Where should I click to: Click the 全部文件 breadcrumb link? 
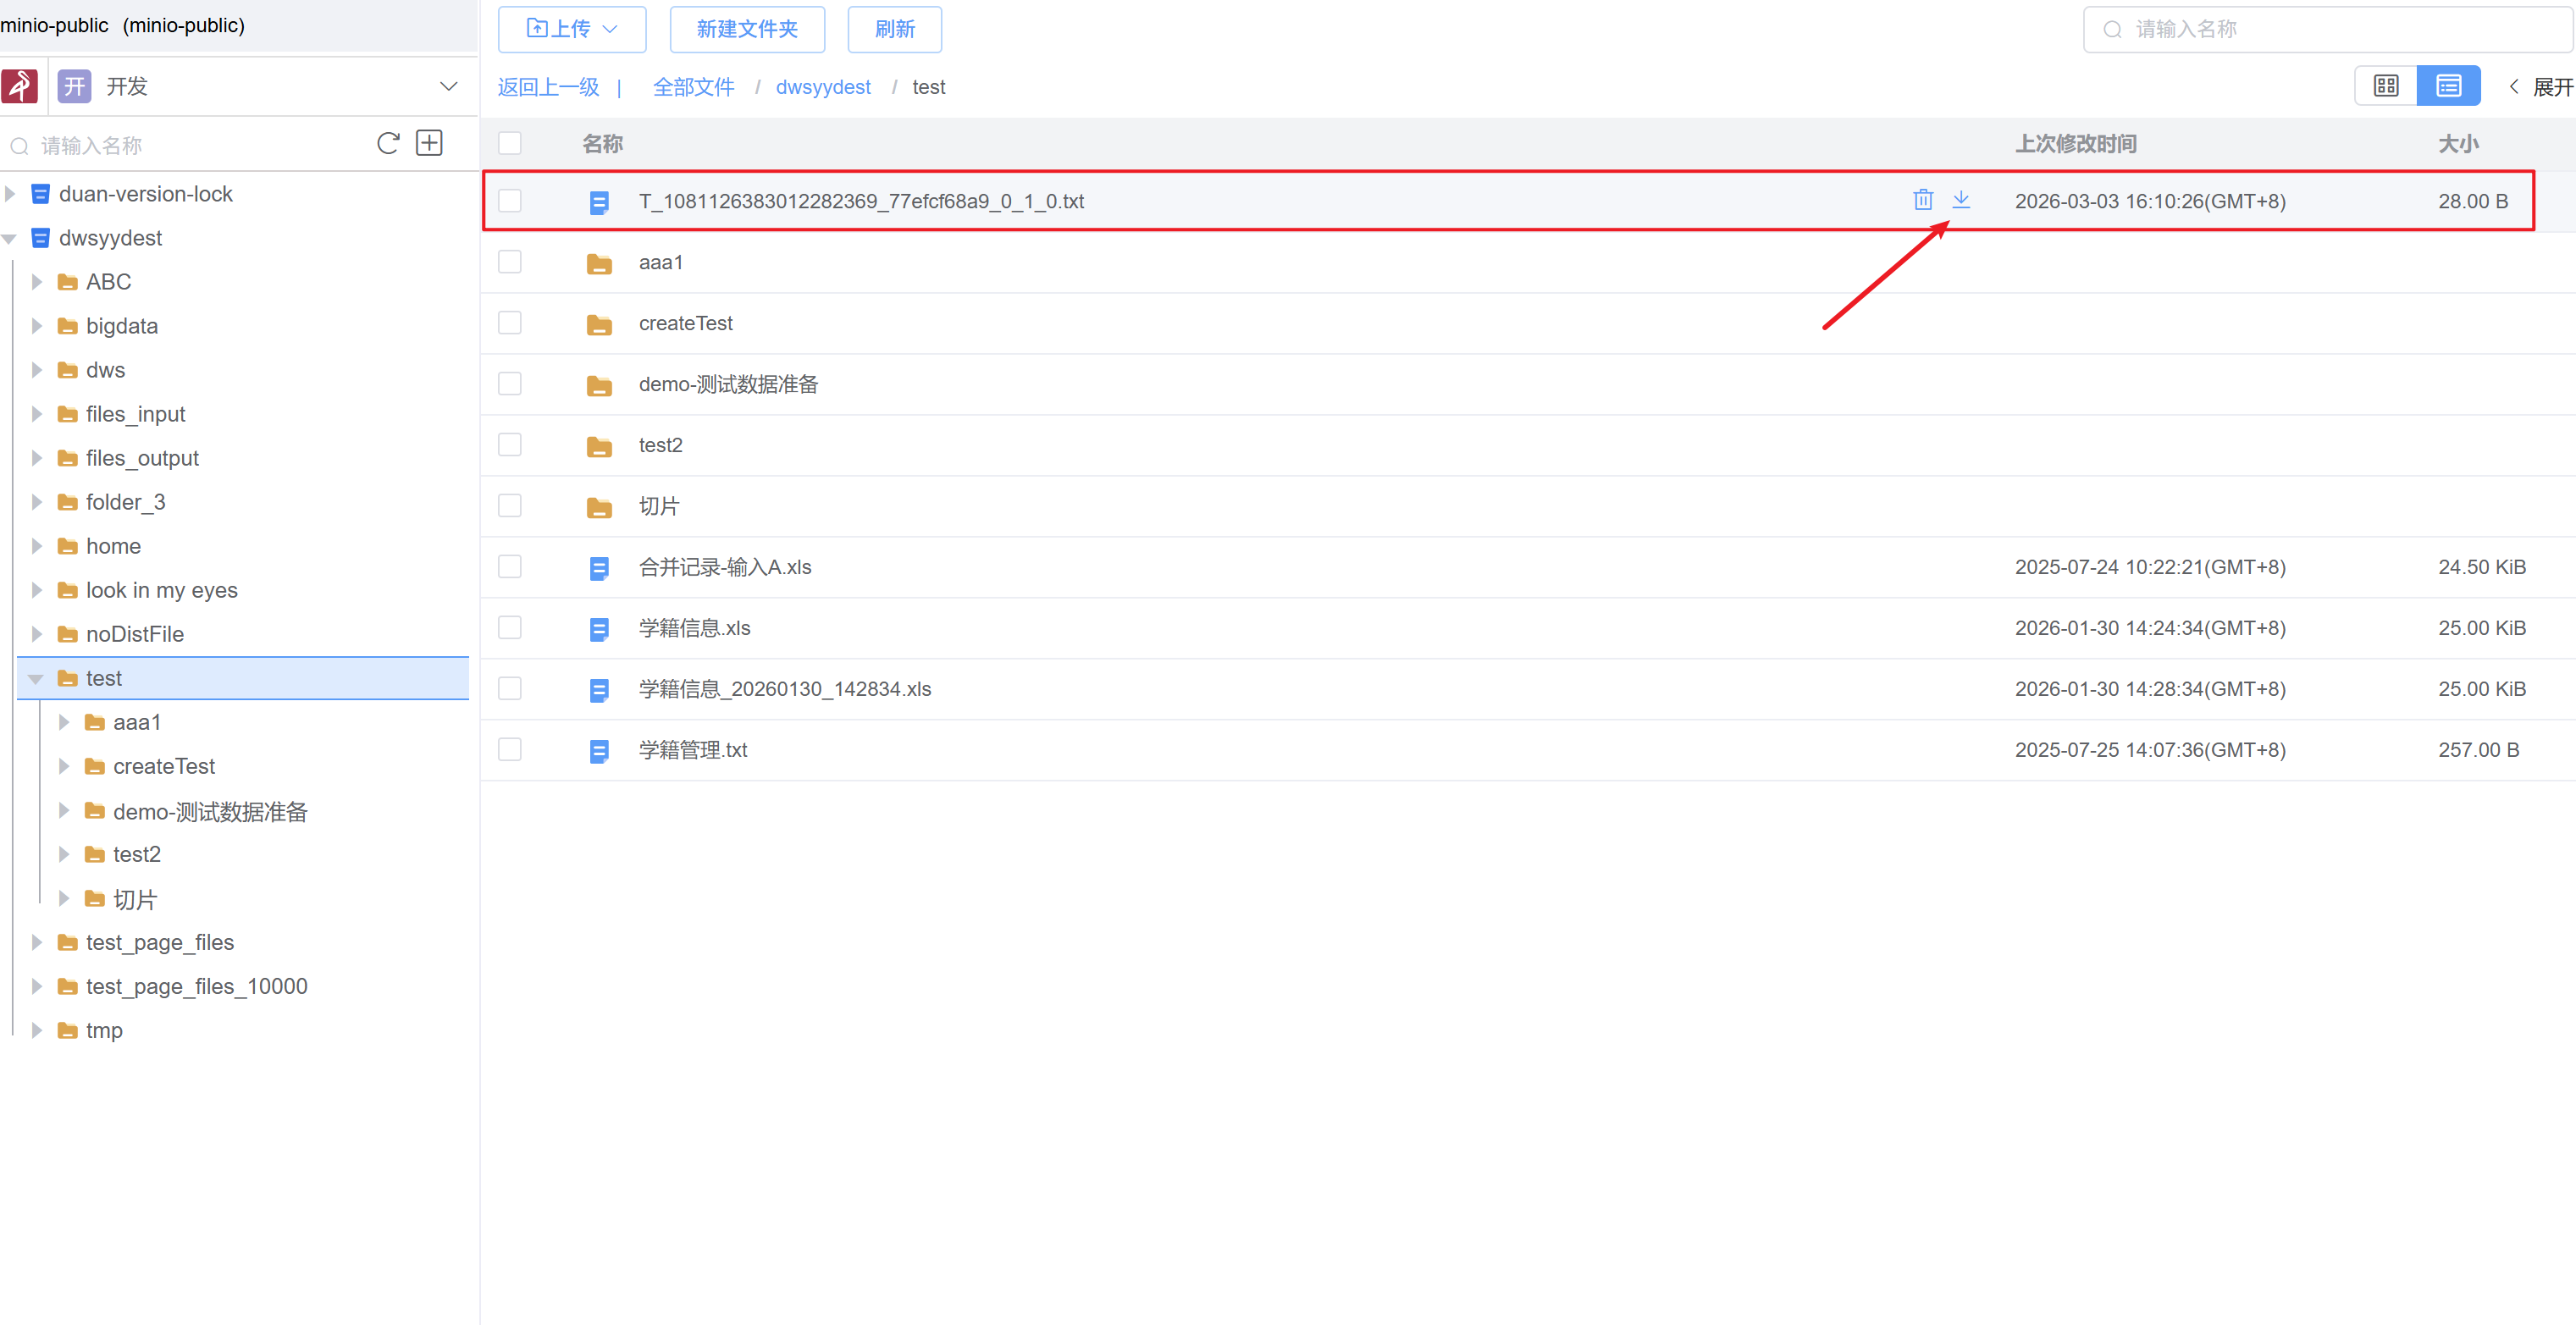click(x=693, y=87)
